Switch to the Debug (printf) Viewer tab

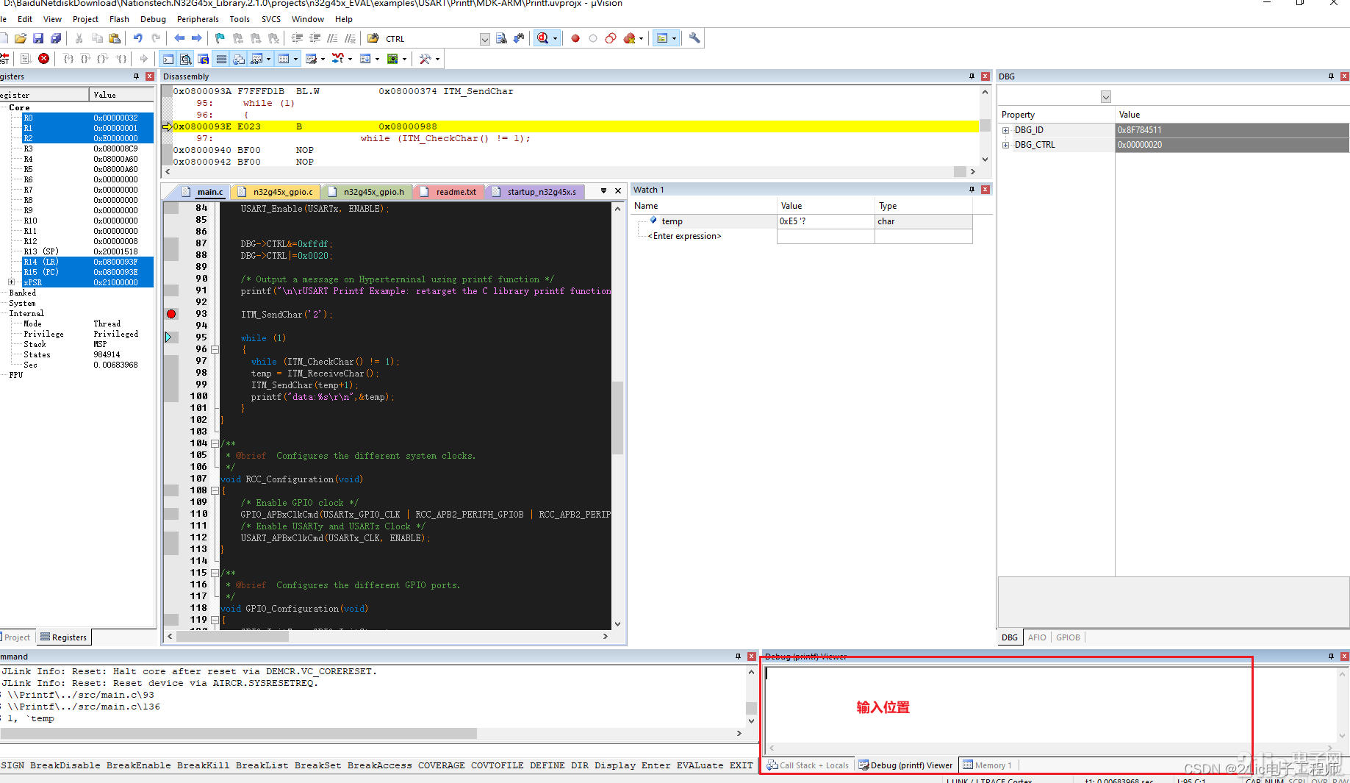point(905,765)
